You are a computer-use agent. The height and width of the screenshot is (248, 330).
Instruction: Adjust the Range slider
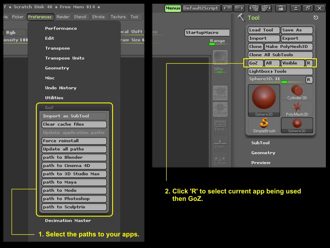pos(219,42)
